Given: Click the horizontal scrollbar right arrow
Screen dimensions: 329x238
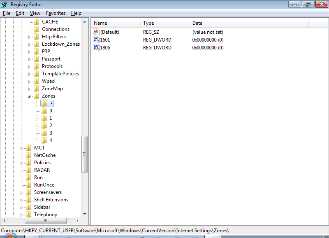Looking at the screenshot, I should pyautogui.click(x=77, y=221).
